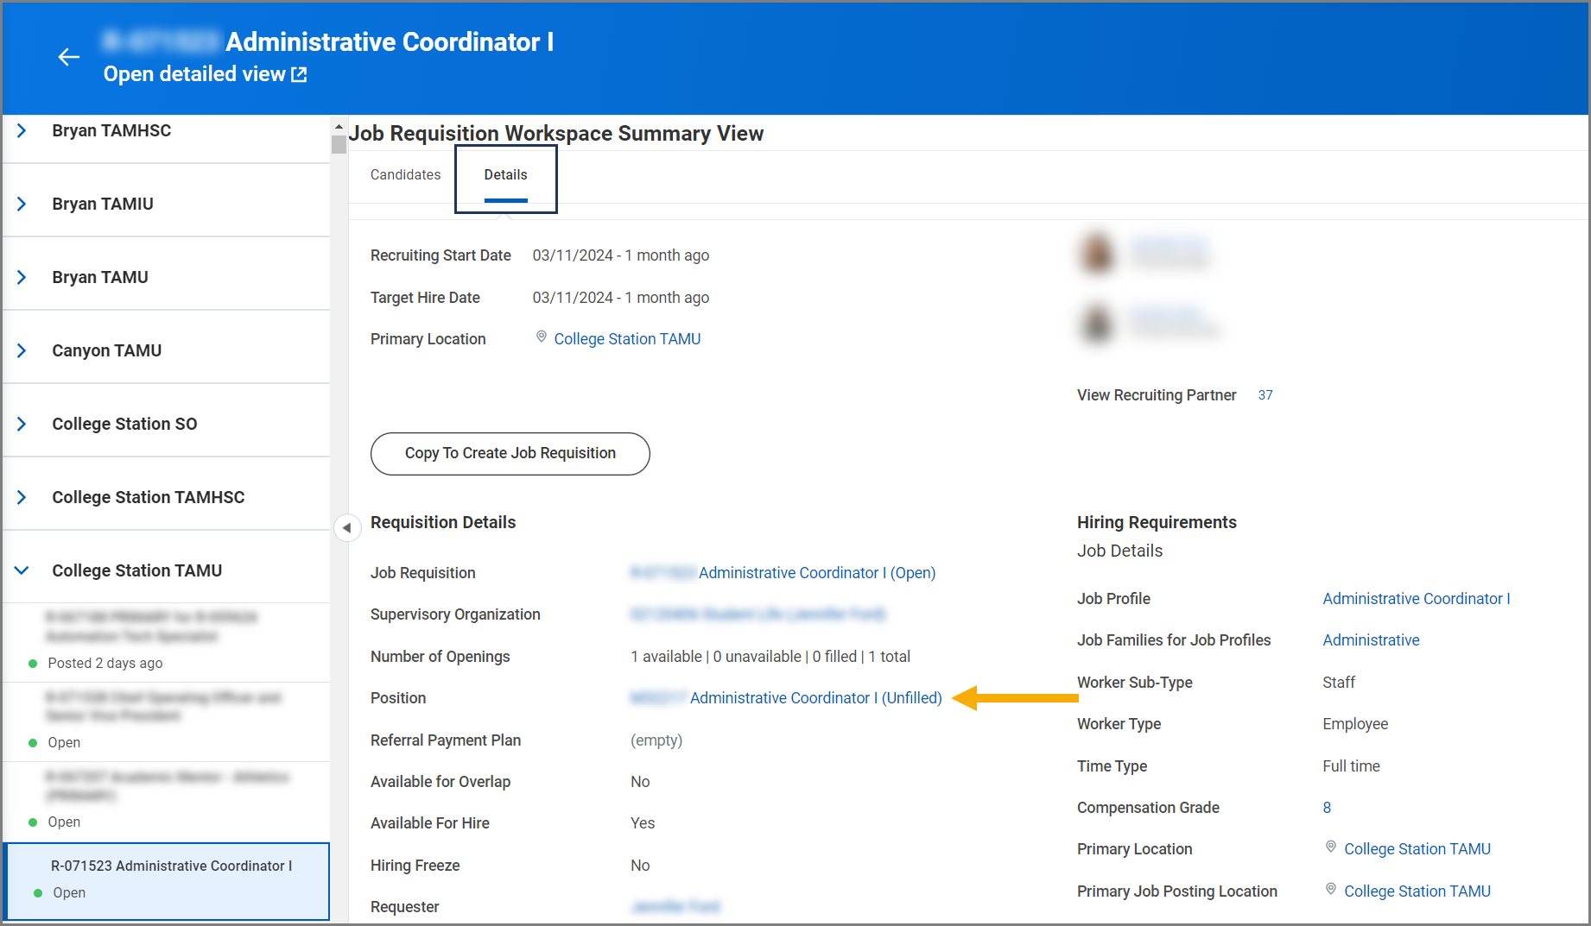Open detailed view external link icon

pos(299,75)
